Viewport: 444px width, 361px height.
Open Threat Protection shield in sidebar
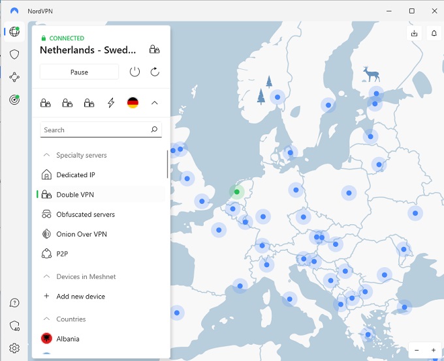(14, 54)
